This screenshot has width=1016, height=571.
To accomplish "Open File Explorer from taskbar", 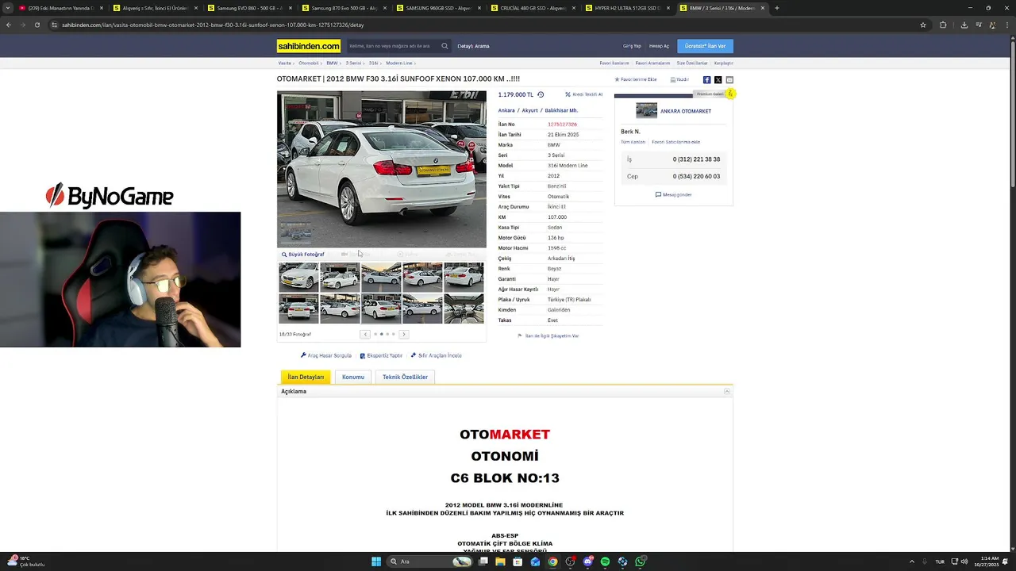I will pos(500,561).
